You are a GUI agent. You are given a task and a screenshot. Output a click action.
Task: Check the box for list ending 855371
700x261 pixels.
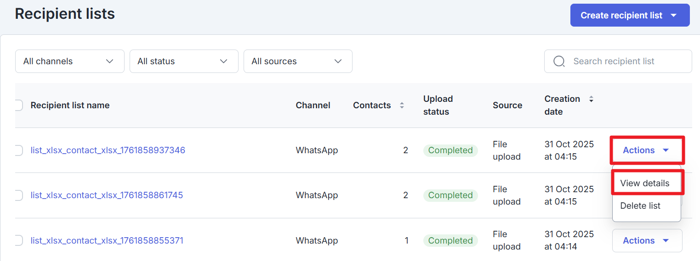point(18,240)
